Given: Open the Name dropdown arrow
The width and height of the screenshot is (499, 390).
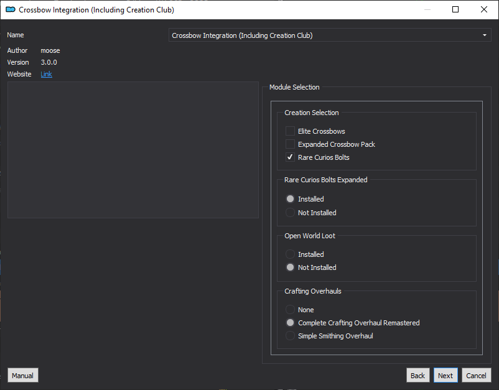Looking at the screenshot, I should pyautogui.click(x=484, y=35).
